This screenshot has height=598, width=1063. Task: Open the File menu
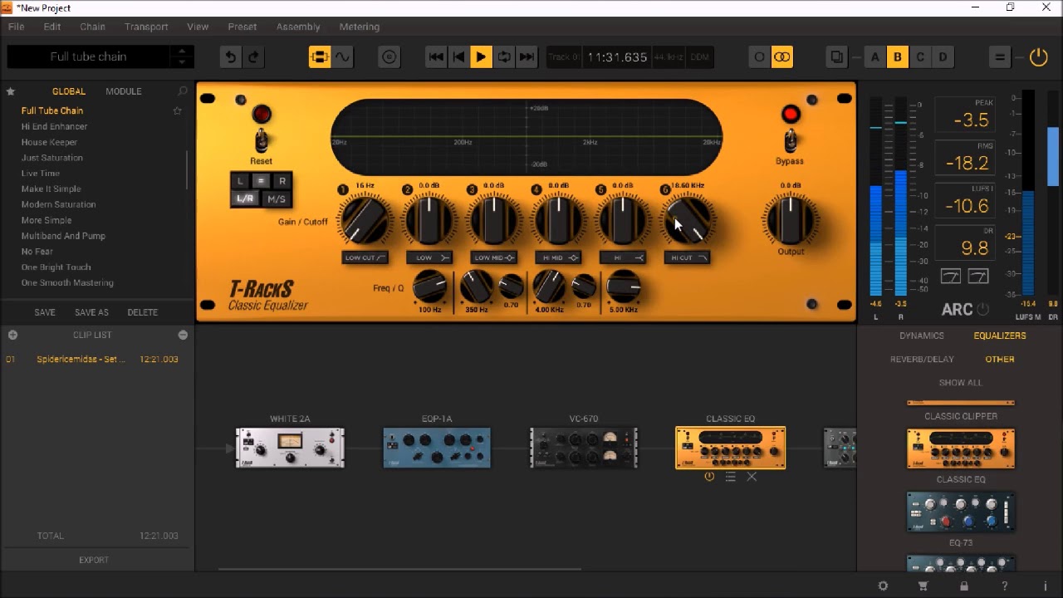pos(16,27)
